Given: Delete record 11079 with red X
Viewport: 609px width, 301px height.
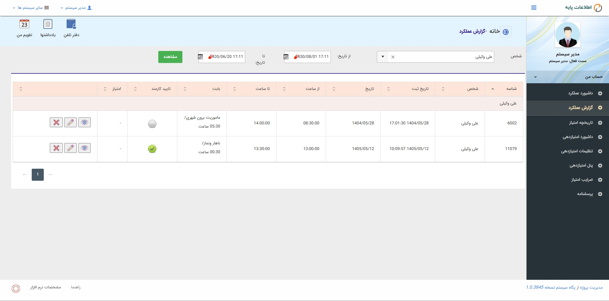Looking at the screenshot, I should 56,148.
